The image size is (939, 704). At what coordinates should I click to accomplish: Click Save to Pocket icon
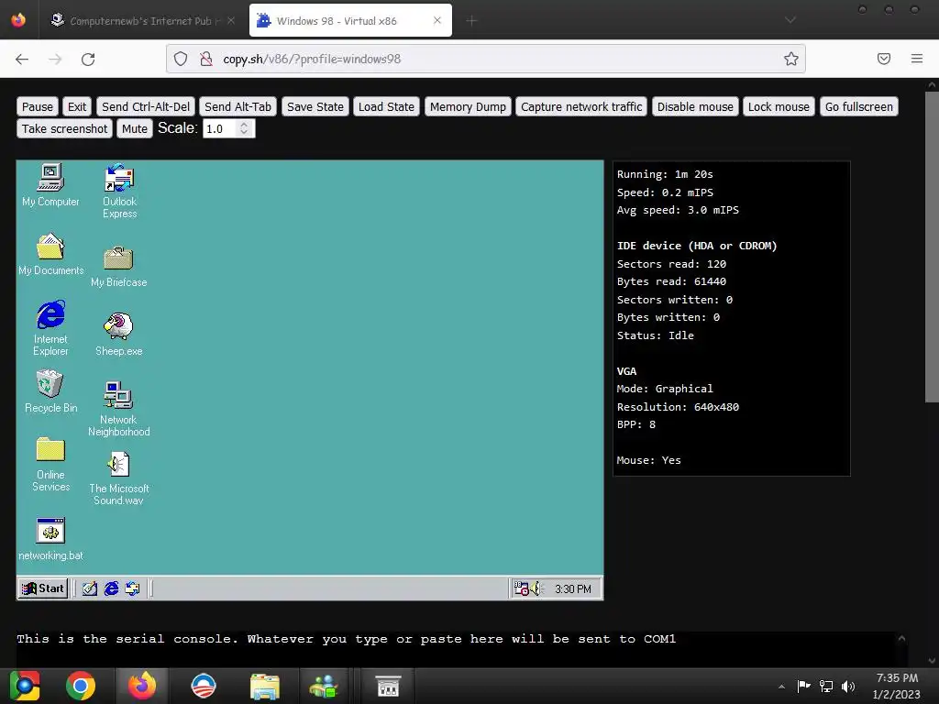[884, 60]
